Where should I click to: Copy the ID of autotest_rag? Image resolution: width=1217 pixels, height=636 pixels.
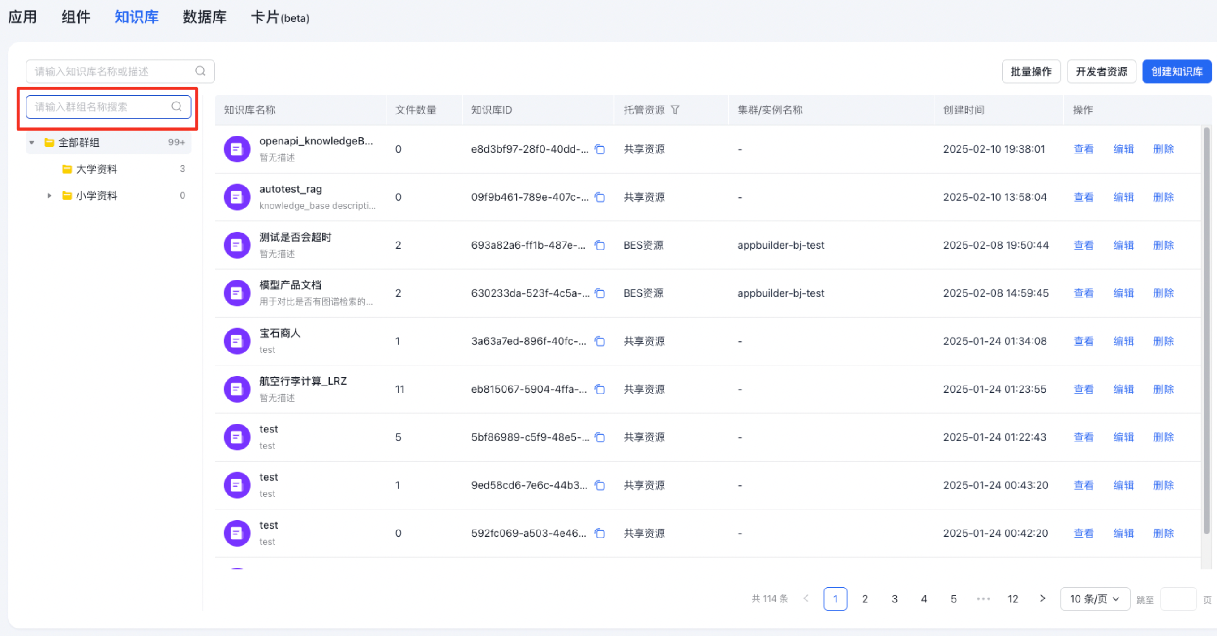(x=600, y=197)
